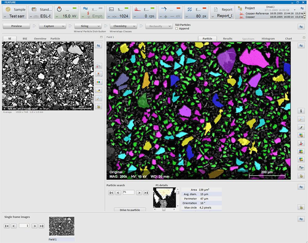The image size is (308, 243).
Task: Click the double-arrow swap icon above the sidebar
Action: [x=99, y=45]
